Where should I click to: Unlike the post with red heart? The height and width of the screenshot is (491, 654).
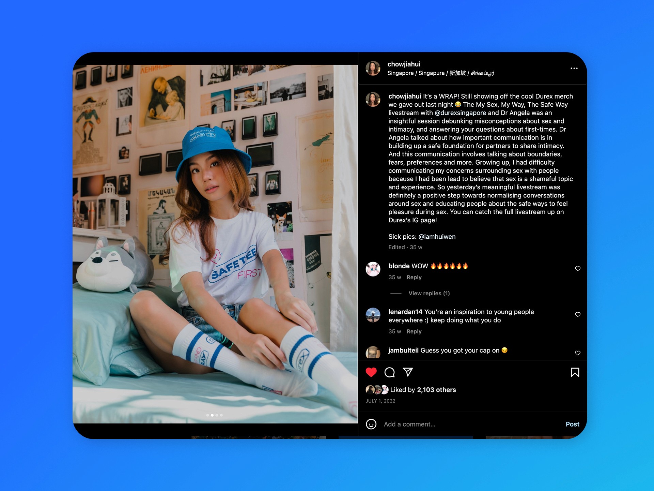tap(371, 372)
